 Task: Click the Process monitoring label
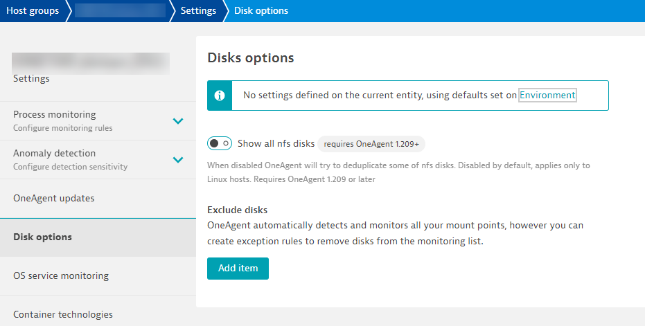coord(55,115)
